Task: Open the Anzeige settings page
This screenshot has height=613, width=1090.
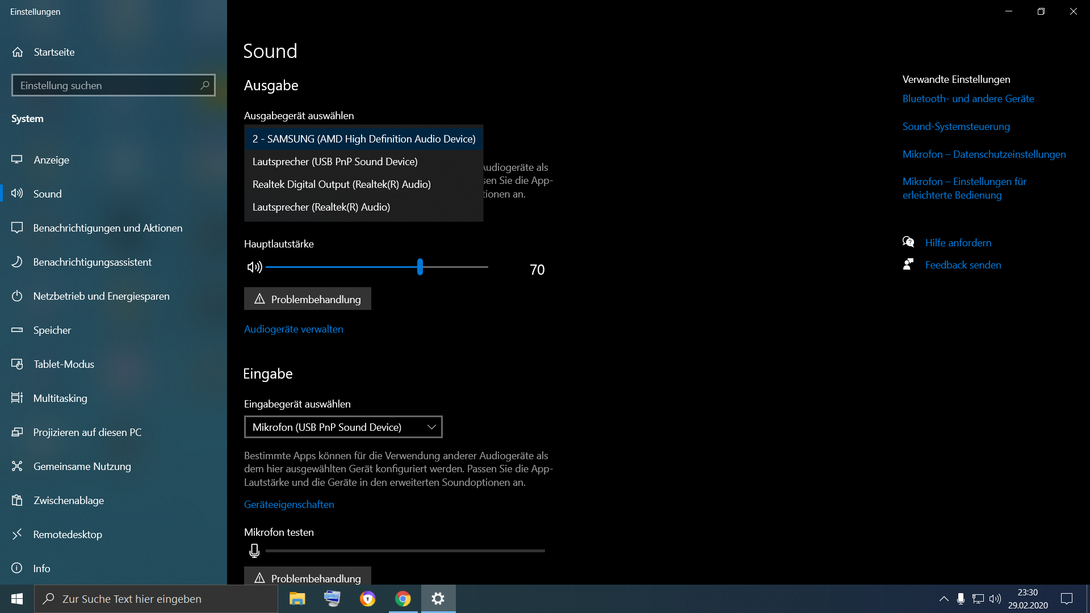Action: pos(51,160)
